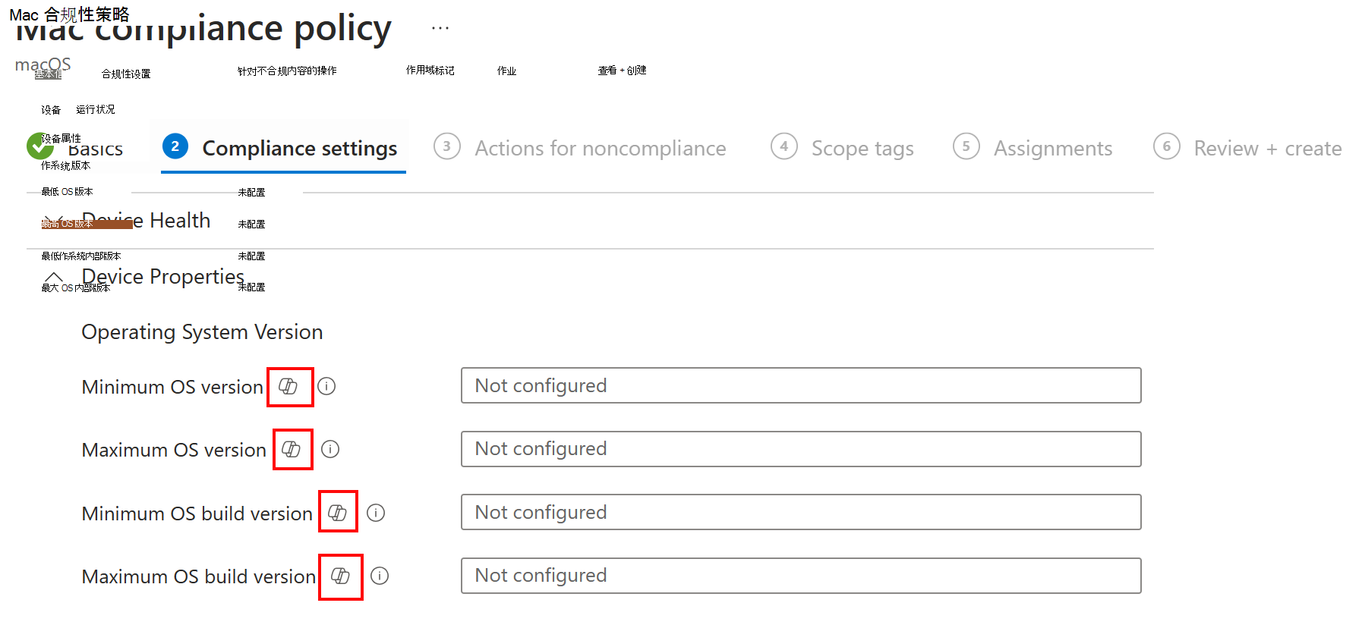1362x625 pixels.
Task: Click Copilot icon beside Maximum OS build version
Action: coord(341,576)
